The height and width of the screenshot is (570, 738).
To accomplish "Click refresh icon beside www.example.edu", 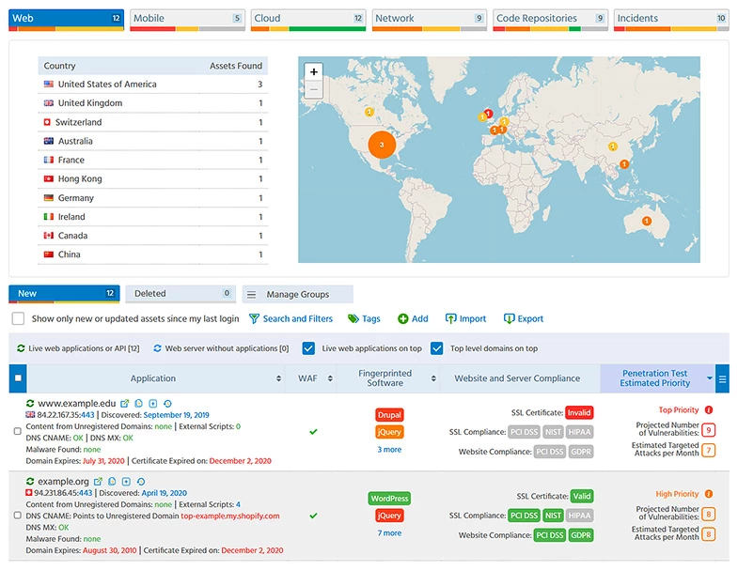I will pyautogui.click(x=30, y=404).
